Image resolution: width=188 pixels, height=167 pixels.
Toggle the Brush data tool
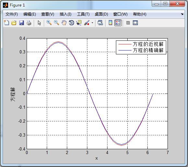pos(87,23)
